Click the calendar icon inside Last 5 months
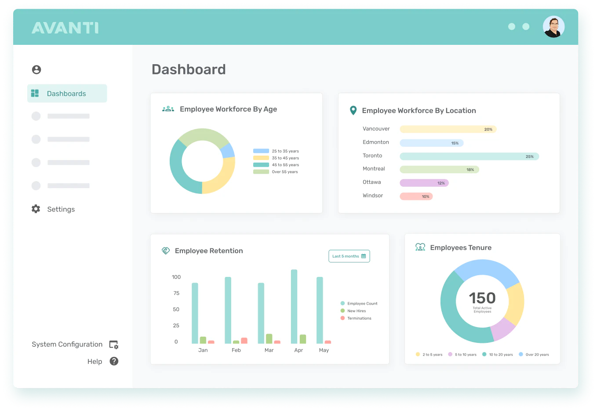Image resolution: width=597 pixels, height=411 pixels. [x=364, y=256]
